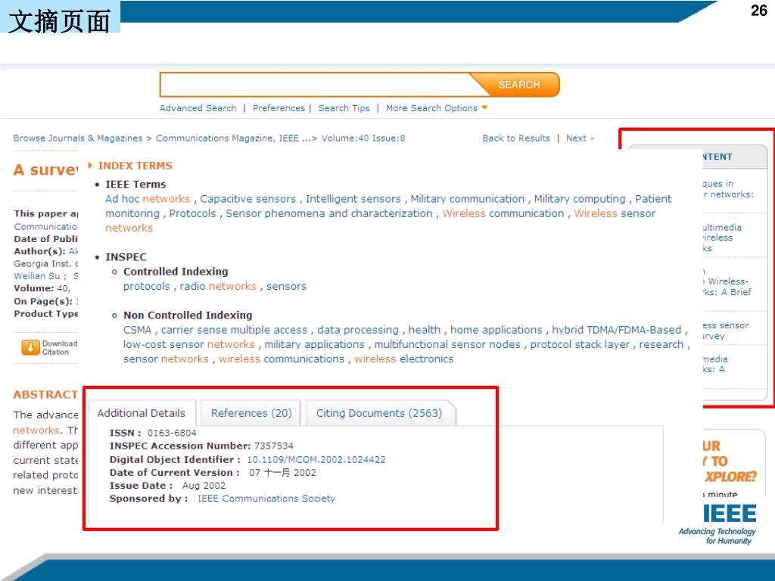Open the Preferences link
775x581 pixels.
tap(279, 108)
